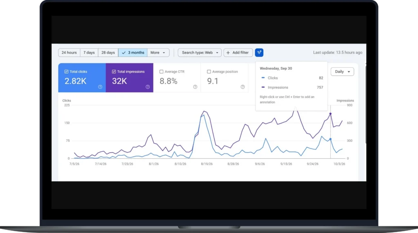The image size is (418, 233).
Task: Click the annotation hint text in tooltip
Action: (x=287, y=100)
